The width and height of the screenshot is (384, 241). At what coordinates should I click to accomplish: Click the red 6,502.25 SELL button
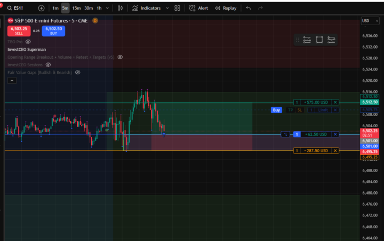[19, 31]
